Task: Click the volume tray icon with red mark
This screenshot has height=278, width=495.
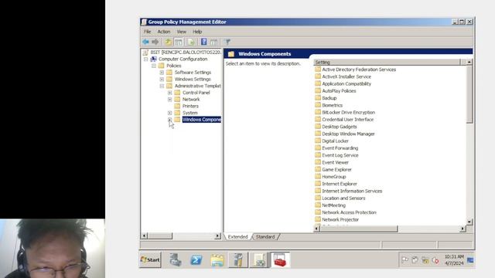Action: pyautogui.click(x=435, y=260)
